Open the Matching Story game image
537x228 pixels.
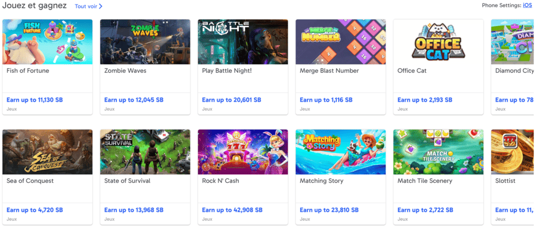coord(341,152)
